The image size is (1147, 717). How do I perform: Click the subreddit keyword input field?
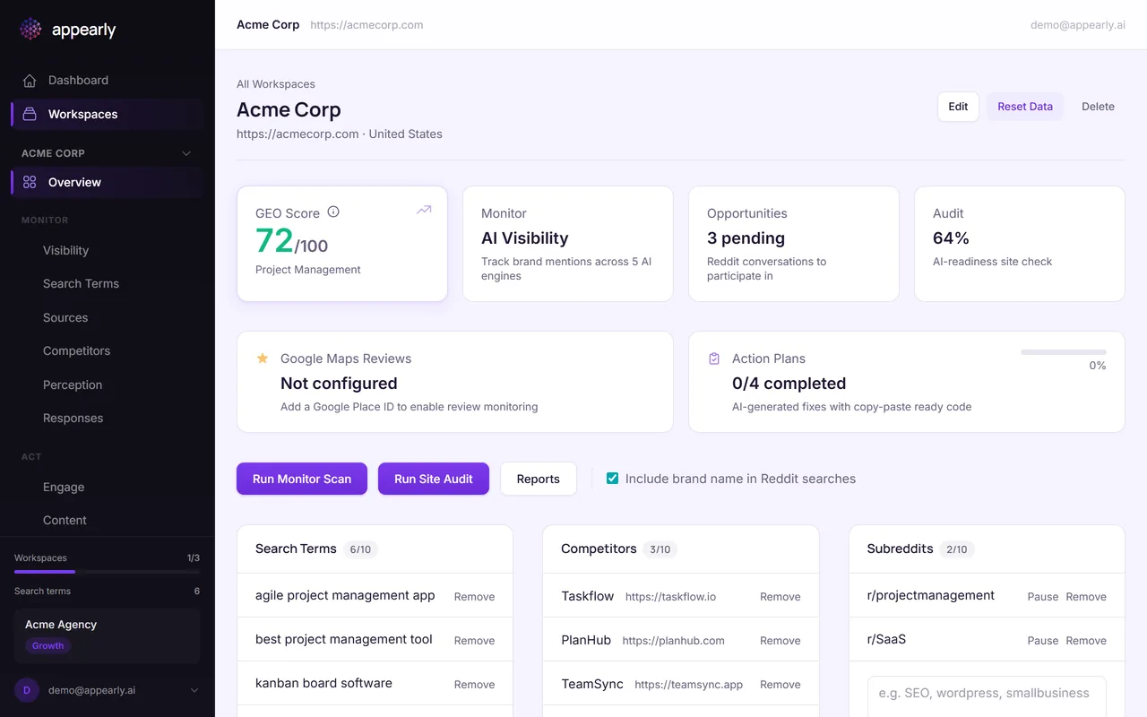pyautogui.click(x=986, y=694)
